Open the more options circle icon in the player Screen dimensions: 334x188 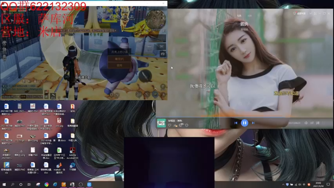(187, 125)
